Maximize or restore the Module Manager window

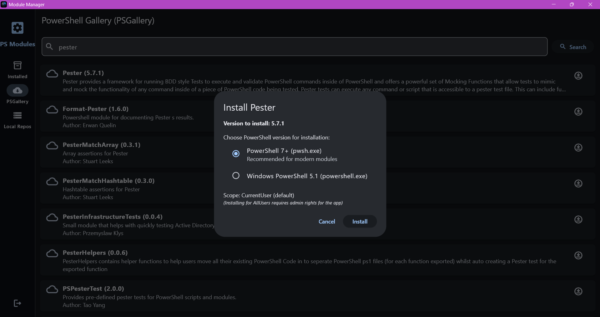click(572, 4)
